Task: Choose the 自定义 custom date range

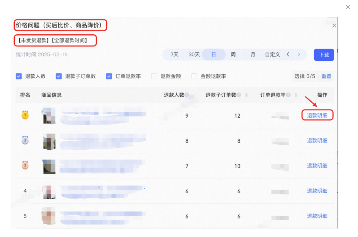Action: coord(272,55)
